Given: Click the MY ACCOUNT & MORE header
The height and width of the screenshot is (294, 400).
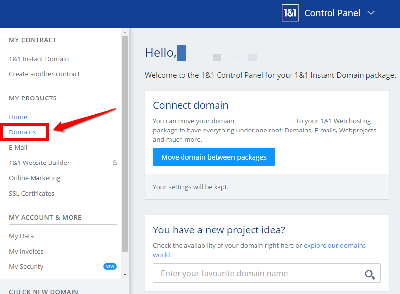Looking at the screenshot, I should point(45,218).
